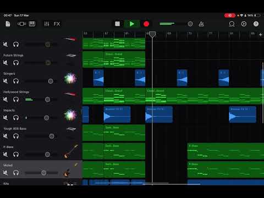Solo the Stingers track with headphones icon
Image resolution: width=264 pixels, height=198 pixels.
point(16,81)
